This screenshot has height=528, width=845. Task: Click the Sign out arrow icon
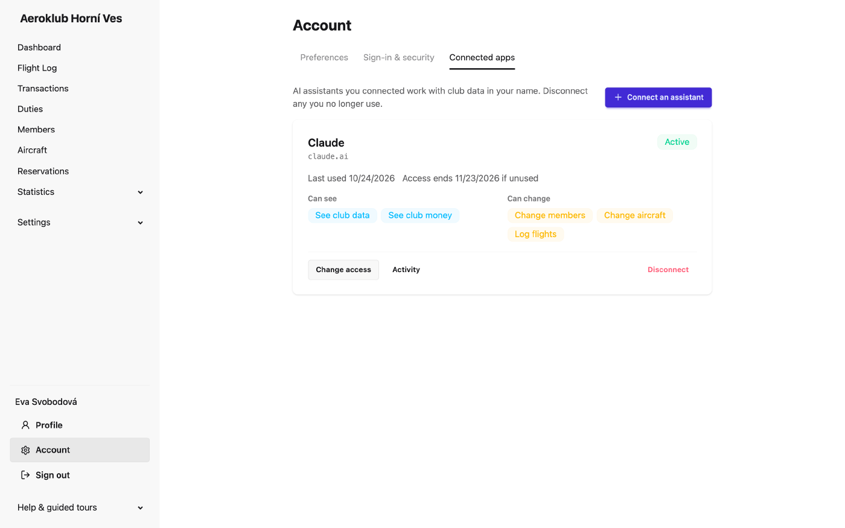[25, 476]
